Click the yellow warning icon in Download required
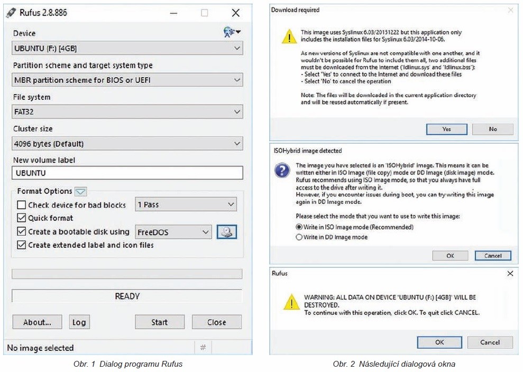Image resolution: width=523 pixels, height=372 pixels. pyautogui.click(x=289, y=36)
